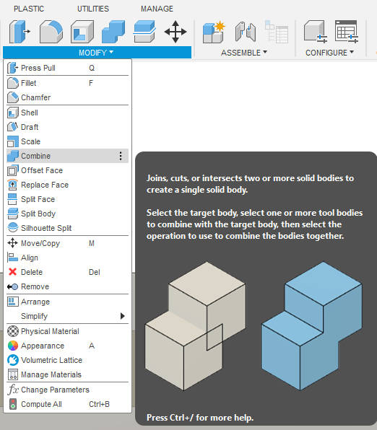The image size is (377, 430).
Task: Select the Move/Copy arrows toolbar icon
Action: [x=175, y=32]
